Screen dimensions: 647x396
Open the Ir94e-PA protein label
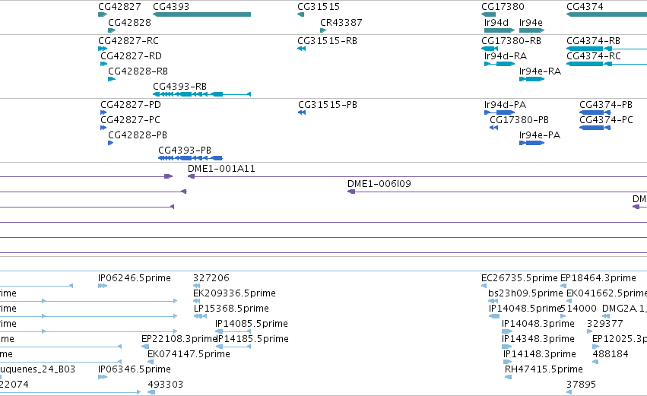(540, 135)
